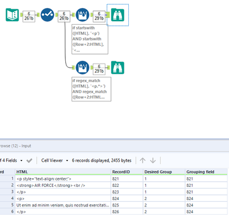The width and height of the screenshot is (229, 215).
Task: Select RecordID cell 821
Action: coord(127,179)
